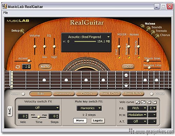
Task: Click the Fret noise mixer slider knob
Action: click(x=119, y=46)
